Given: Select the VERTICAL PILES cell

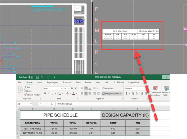Looking at the screenshot, I should (x=32, y=128).
